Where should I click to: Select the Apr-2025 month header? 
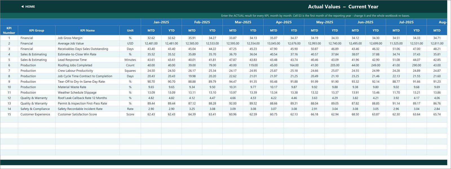(x=284, y=22)
